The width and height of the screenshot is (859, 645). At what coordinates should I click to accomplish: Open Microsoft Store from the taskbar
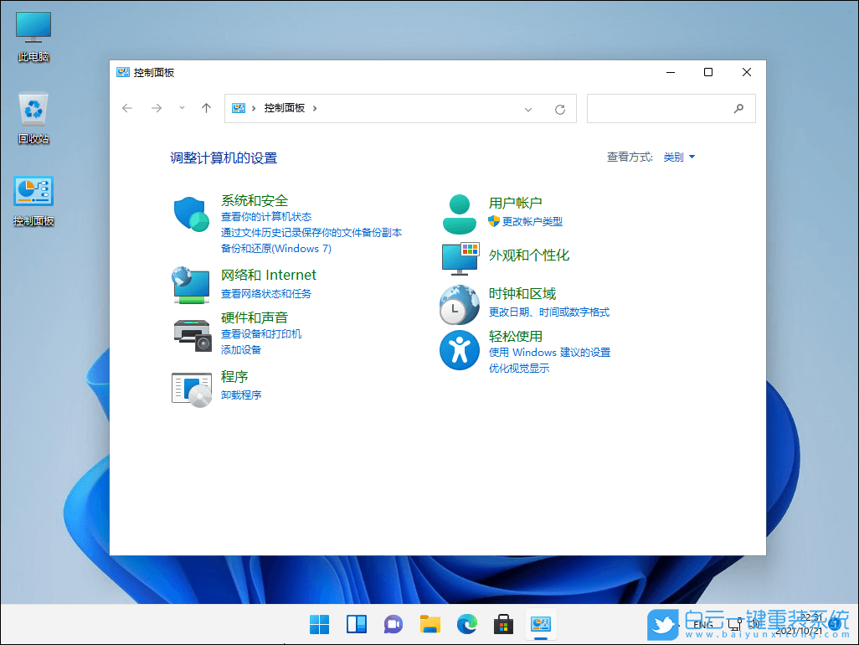pos(503,624)
